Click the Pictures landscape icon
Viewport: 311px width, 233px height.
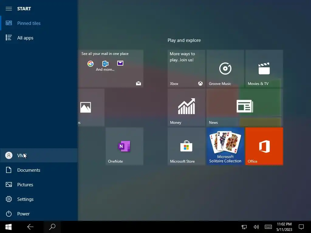pos(9,184)
